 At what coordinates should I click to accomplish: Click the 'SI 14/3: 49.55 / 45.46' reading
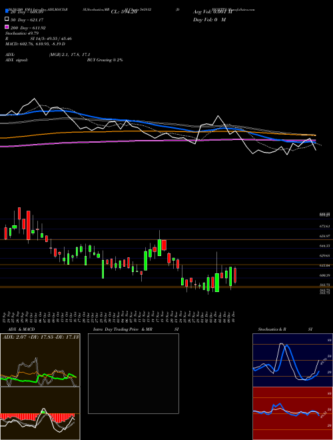click(51, 39)
